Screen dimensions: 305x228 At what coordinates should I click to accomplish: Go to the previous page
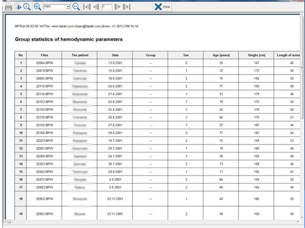click(x=96, y=7)
